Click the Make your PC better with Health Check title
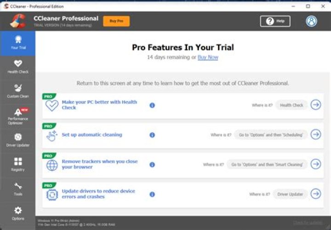Viewport: 331px width, 230px height. click(99, 105)
